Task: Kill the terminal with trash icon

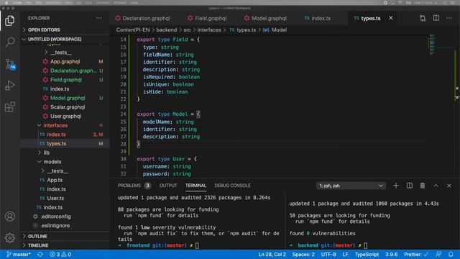Action: coord(423,186)
